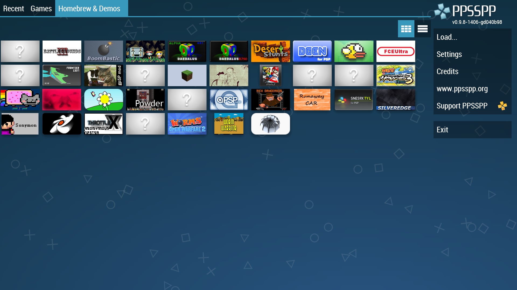The height and width of the screenshot is (290, 517).
Task: Launch FCEUltra NES emulator
Action: (396, 51)
